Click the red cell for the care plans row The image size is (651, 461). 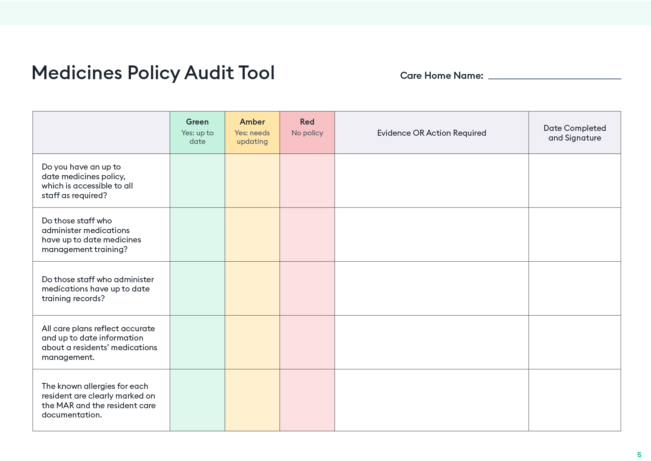tap(307, 342)
